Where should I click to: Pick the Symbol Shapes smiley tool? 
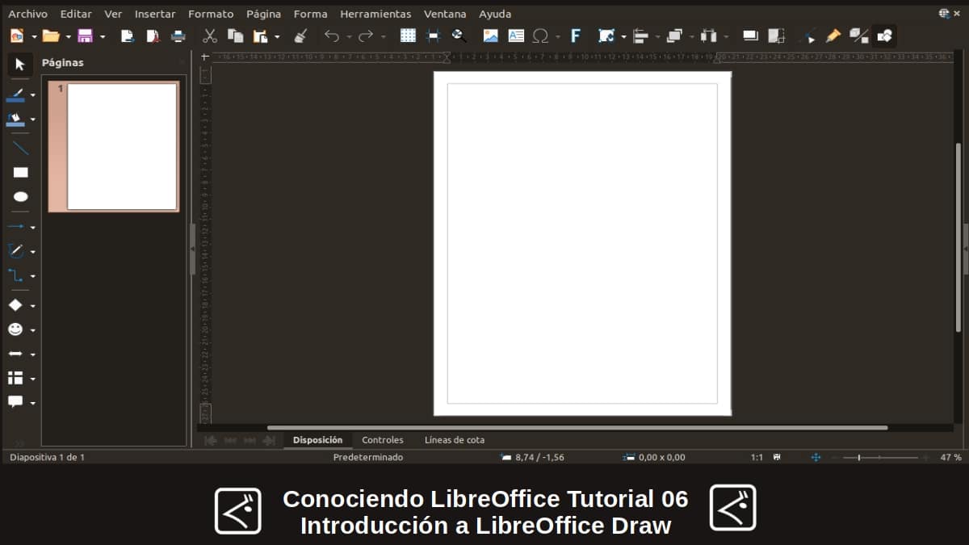pos(18,329)
